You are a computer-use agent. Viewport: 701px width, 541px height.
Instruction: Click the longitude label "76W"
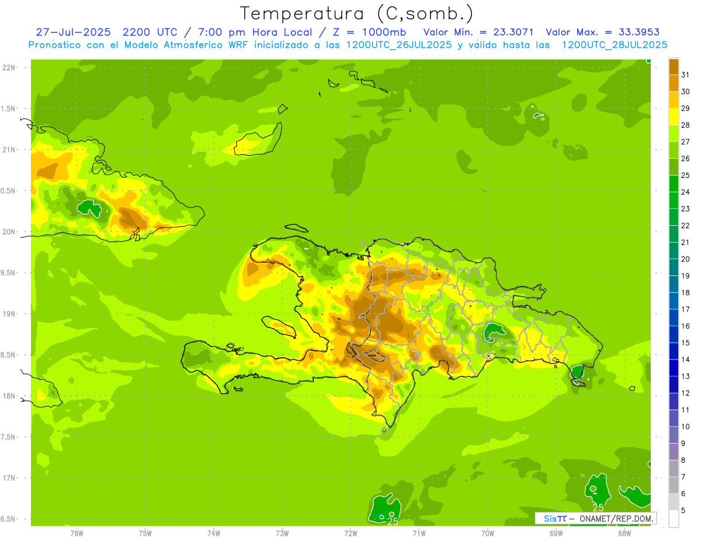coord(77,533)
